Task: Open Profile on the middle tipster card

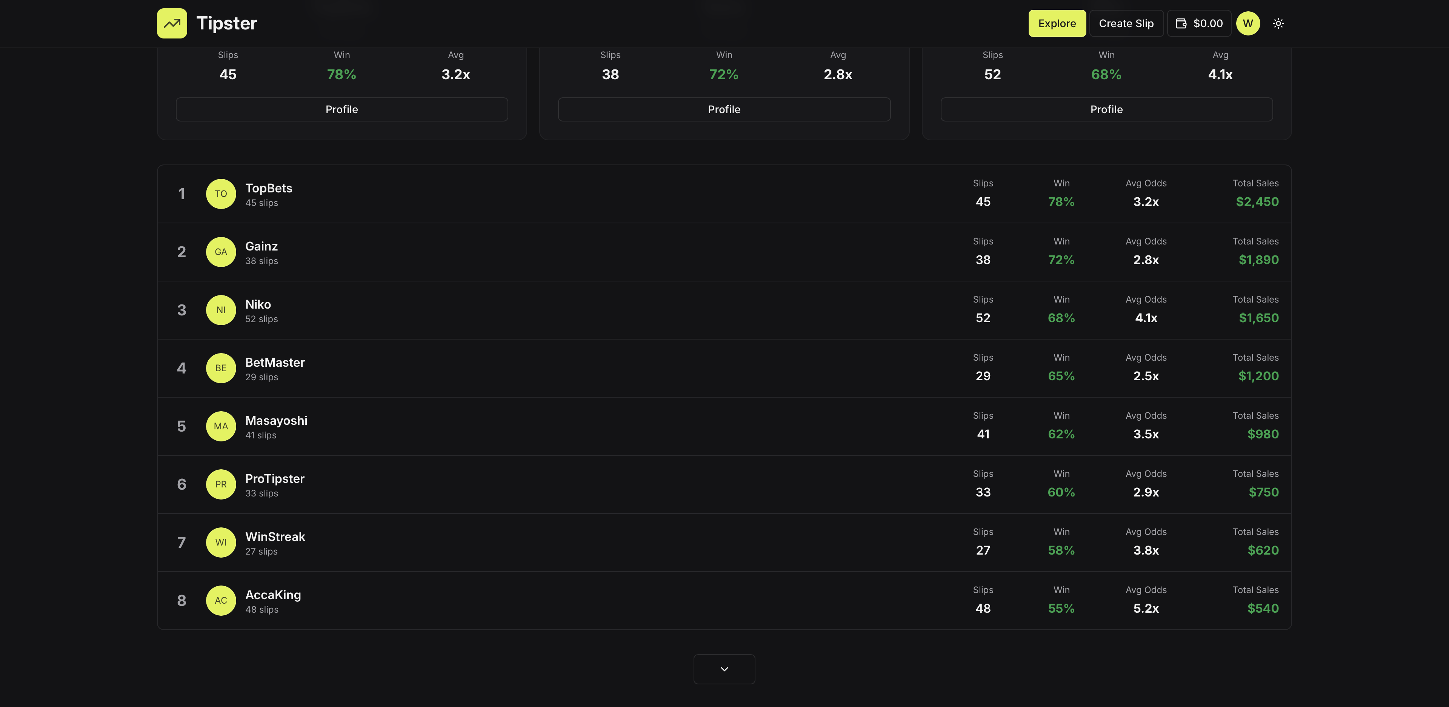Action: (x=724, y=109)
